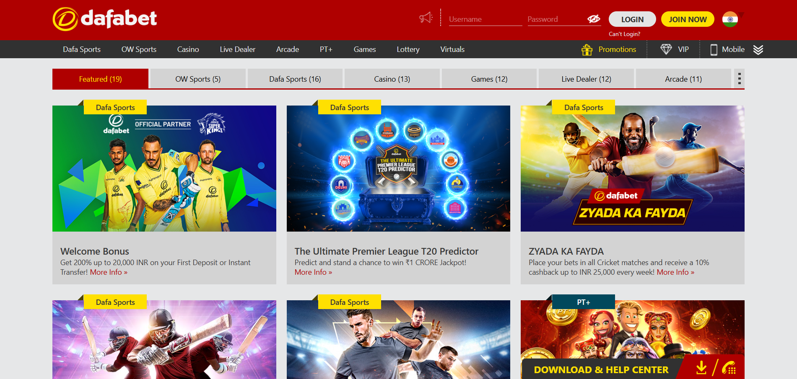Select the Arcade (11) tab
The width and height of the screenshot is (797, 379).
point(683,79)
